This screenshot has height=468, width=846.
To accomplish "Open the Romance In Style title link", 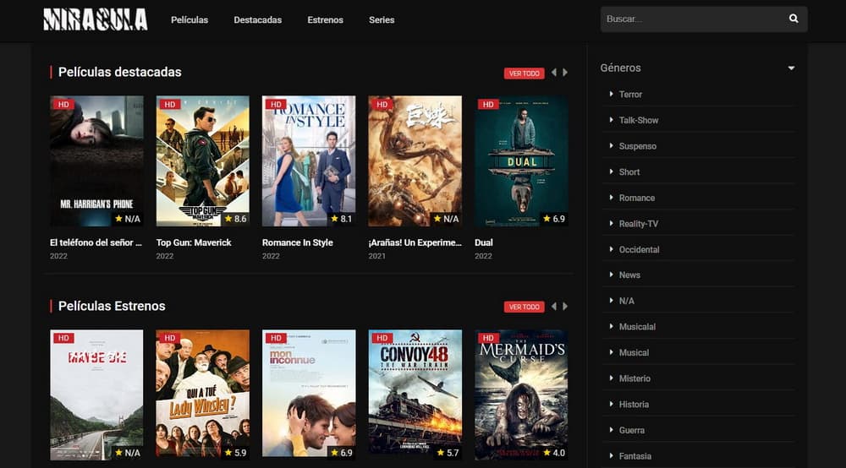I will pos(297,243).
